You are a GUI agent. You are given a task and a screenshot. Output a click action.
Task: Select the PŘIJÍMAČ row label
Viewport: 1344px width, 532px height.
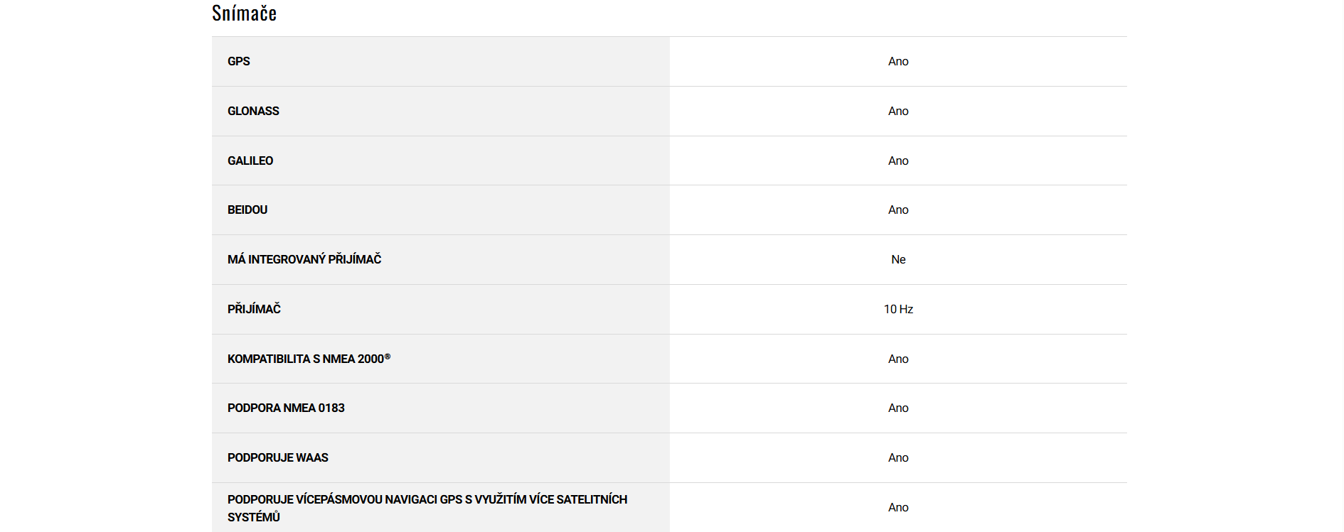pos(254,310)
